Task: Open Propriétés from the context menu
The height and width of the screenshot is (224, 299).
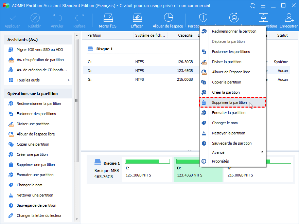Action: pos(220,161)
